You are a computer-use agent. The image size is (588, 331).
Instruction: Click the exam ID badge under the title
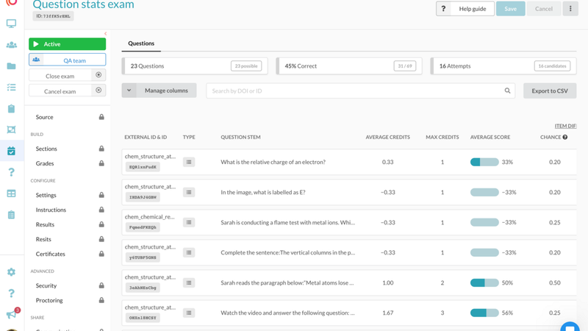pyautogui.click(x=53, y=16)
